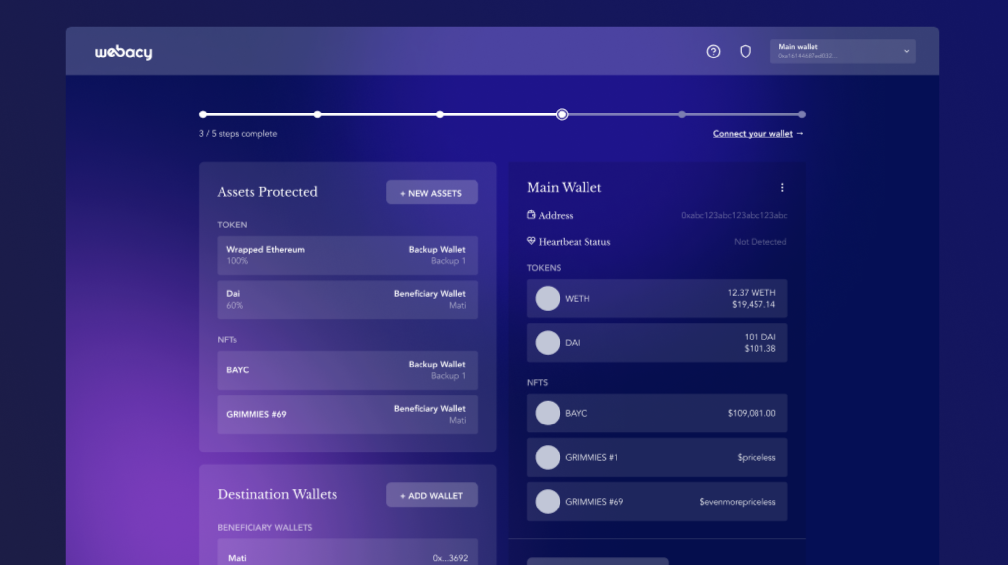Select the GRIMMIES #69 protected asset row
This screenshot has width=1008, height=565.
click(x=347, y=414)
